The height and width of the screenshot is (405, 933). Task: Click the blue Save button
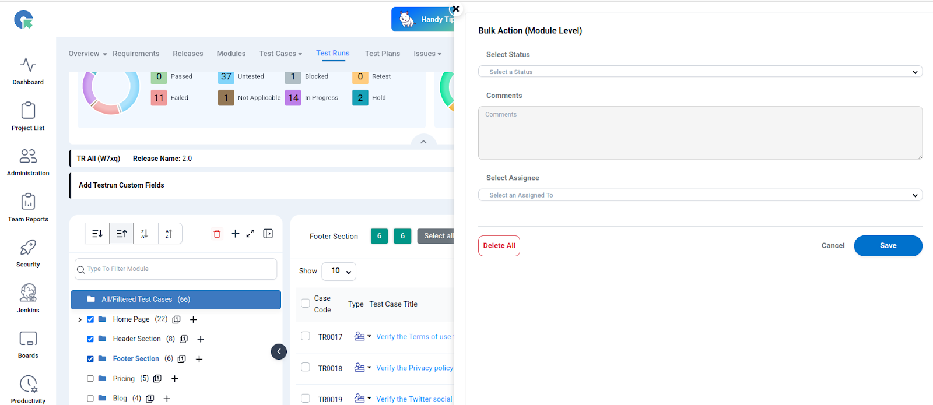coord(888,246)
